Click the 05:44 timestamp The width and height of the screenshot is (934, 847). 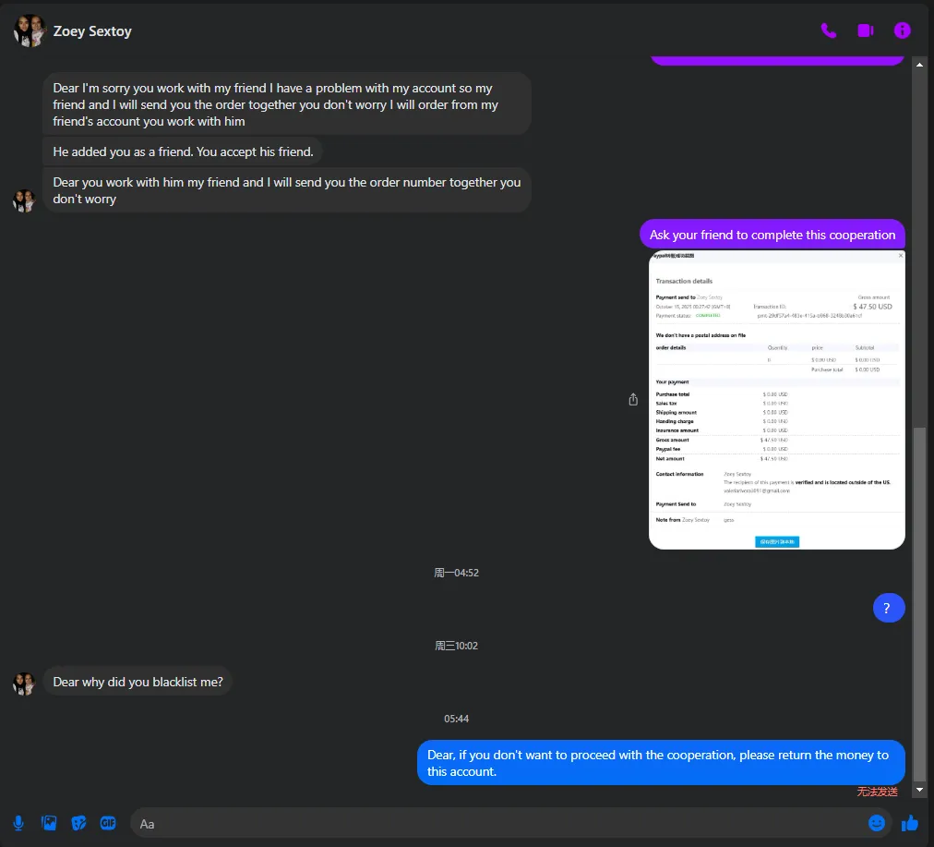click(x=456, y=719)
